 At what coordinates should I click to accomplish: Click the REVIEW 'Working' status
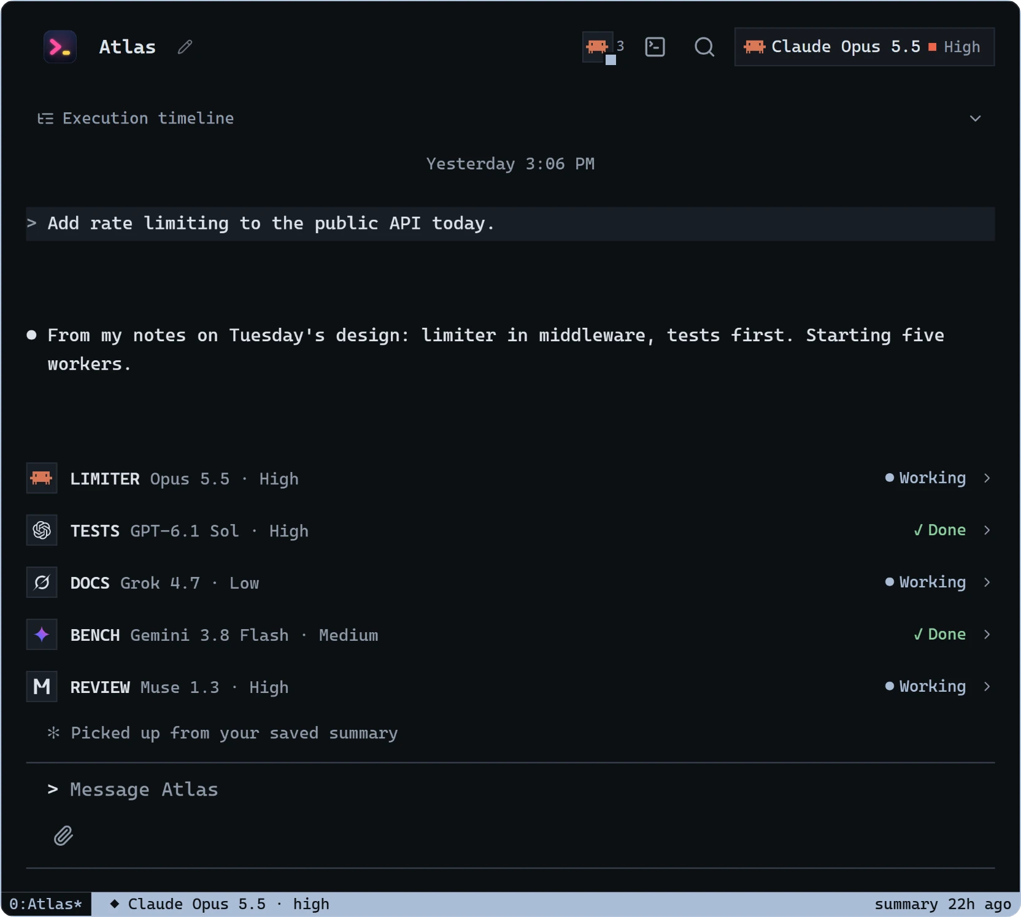tap(926, 687)
